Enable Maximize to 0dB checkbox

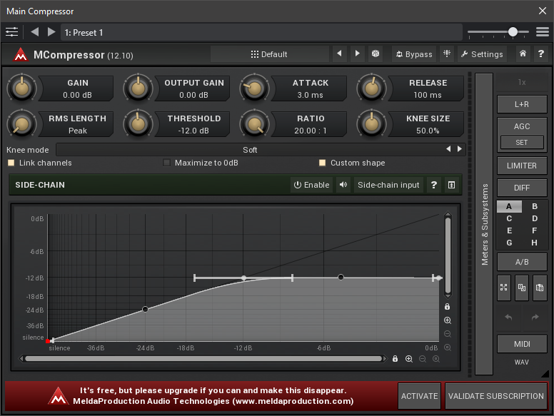tap(166, 163)
